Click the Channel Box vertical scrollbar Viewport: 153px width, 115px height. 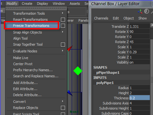pos(152,68)
